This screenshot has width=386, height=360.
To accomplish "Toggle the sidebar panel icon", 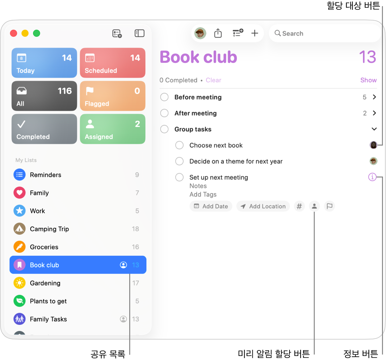I will pyautogui.click(x=139, y=33).
